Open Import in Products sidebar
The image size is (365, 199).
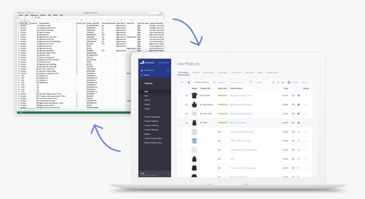click(x=147, y=104)
